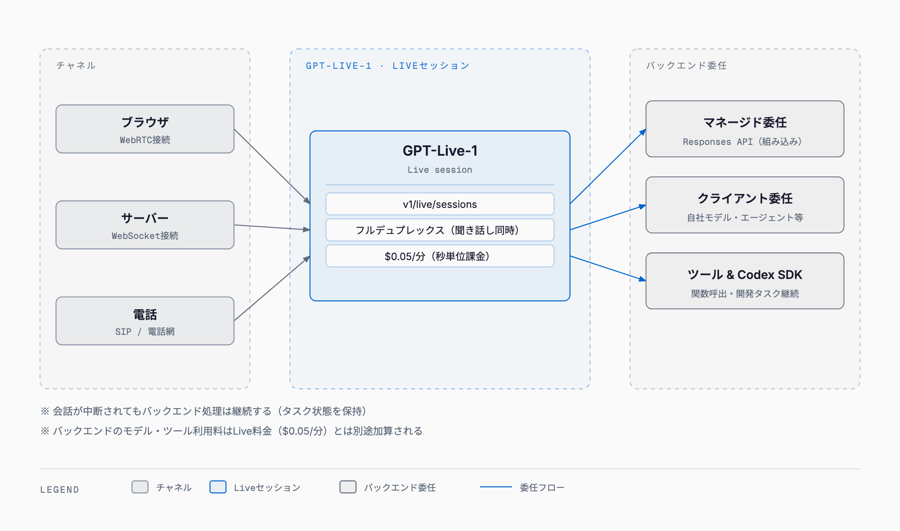Click the note about Live料金 別途加算
Viewport: 900px width, 531px height.
[231, 431]
